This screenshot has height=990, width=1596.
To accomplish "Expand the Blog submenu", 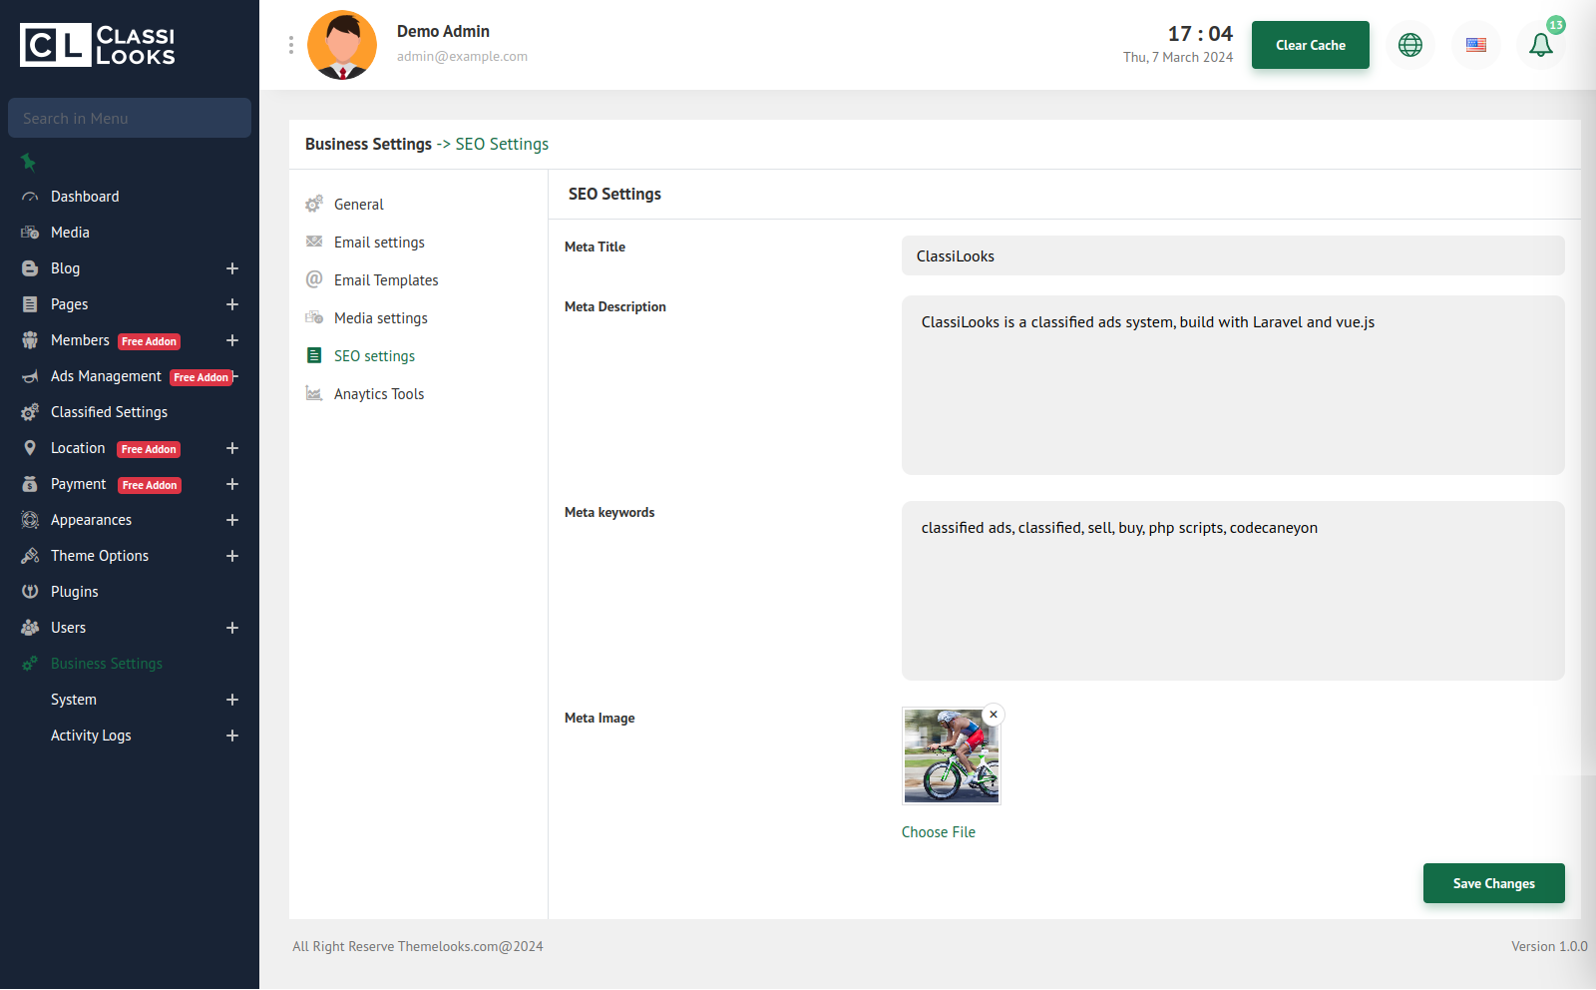I will click(231, 268).
